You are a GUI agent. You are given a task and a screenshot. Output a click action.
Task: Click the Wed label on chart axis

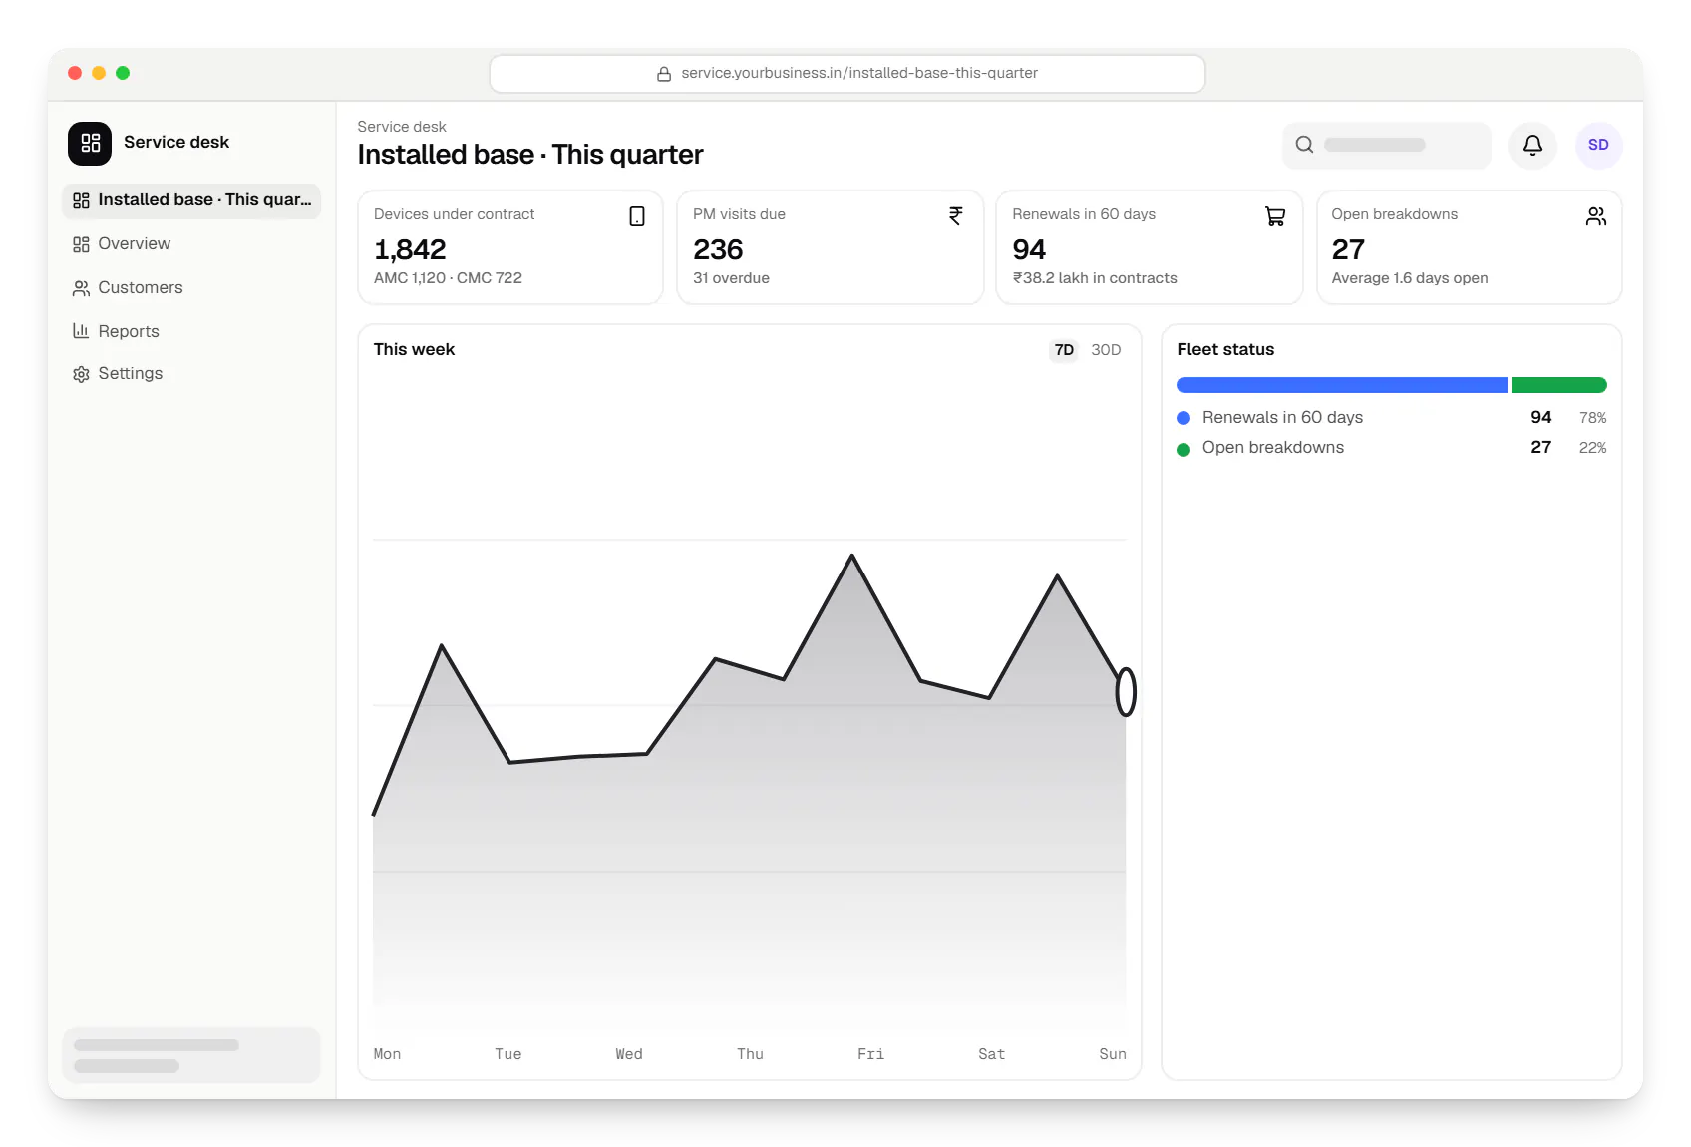[x=629, y=1054]
